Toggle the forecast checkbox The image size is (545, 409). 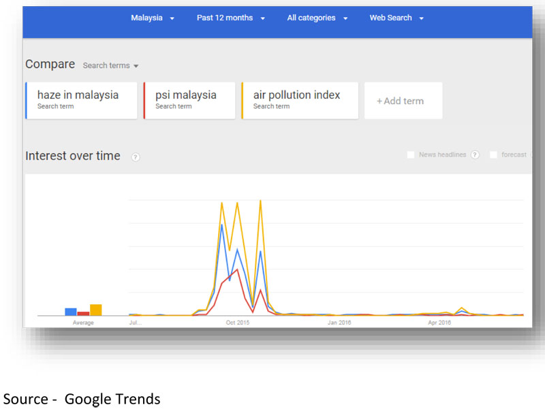tap(493, 155)
